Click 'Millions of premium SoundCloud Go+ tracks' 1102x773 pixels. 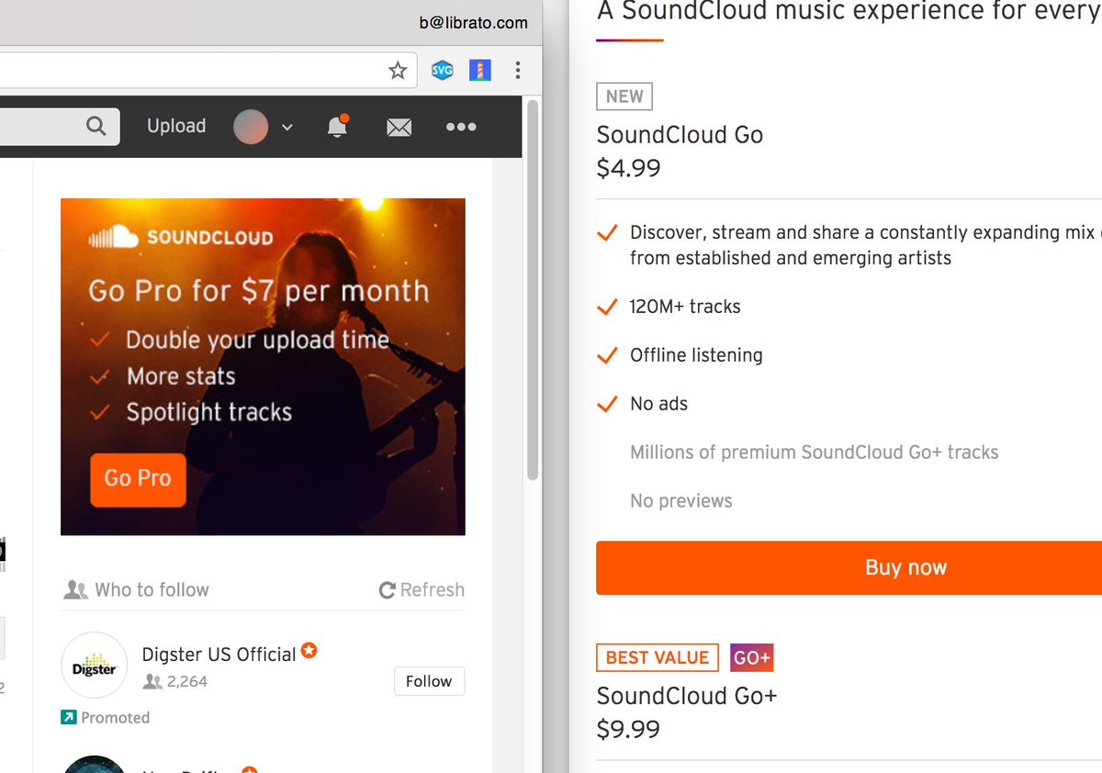[x=814, y=453]
